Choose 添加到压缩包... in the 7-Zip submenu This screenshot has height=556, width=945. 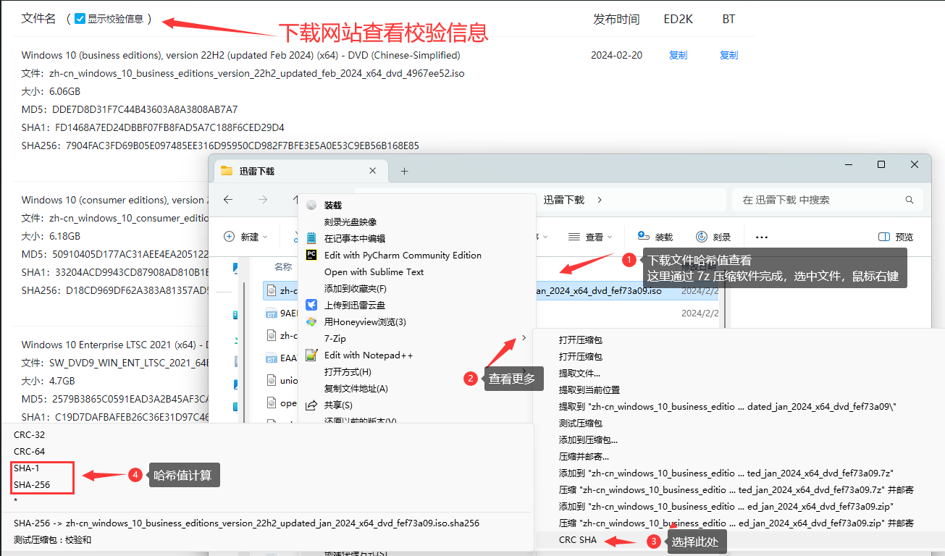pyautogui.click(x=588, y=439)
